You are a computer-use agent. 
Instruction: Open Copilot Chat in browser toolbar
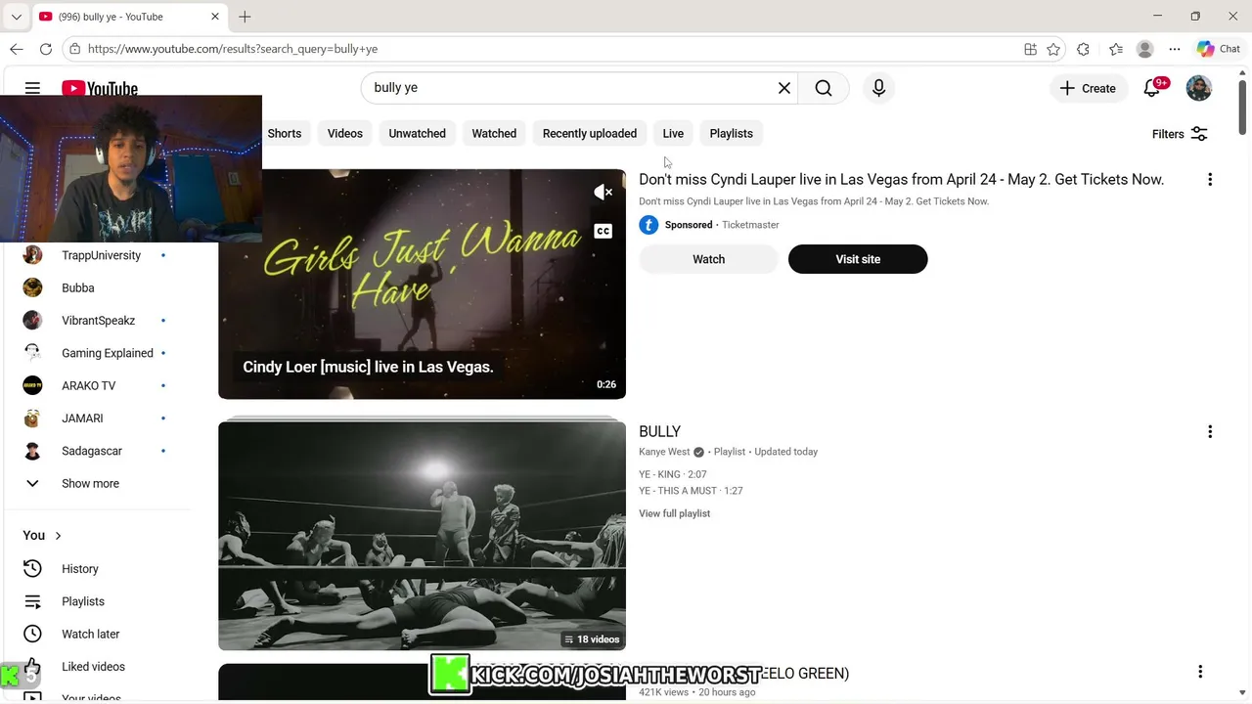[1219, 49]
